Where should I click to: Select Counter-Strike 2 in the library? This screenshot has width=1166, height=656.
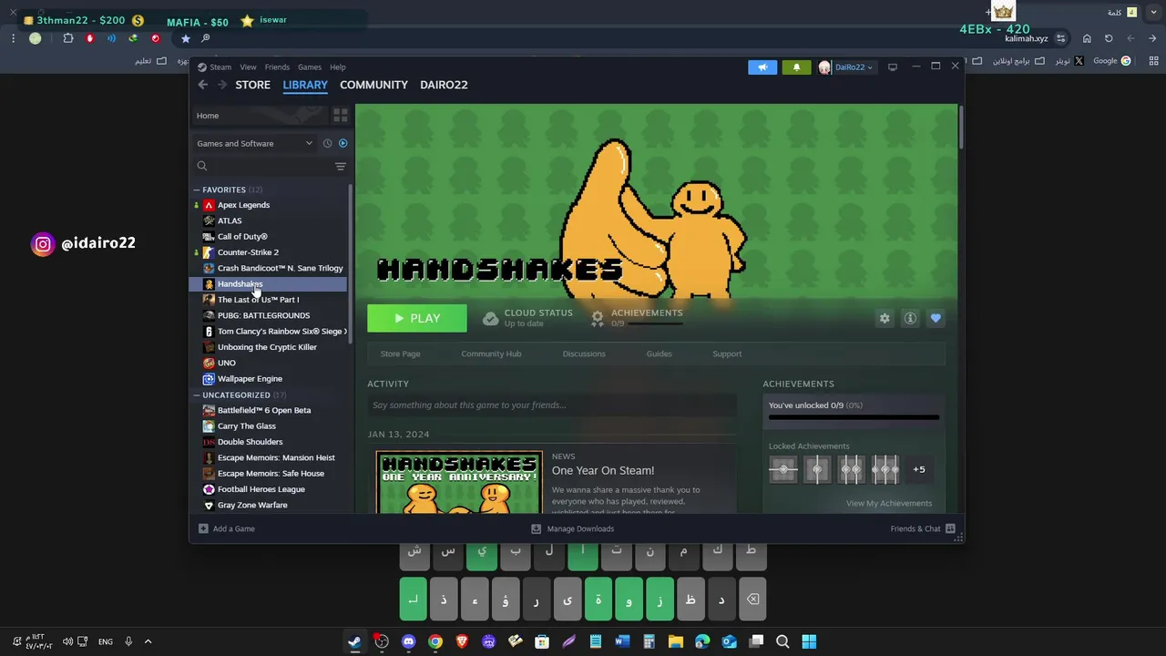click(x=248, y=252)
